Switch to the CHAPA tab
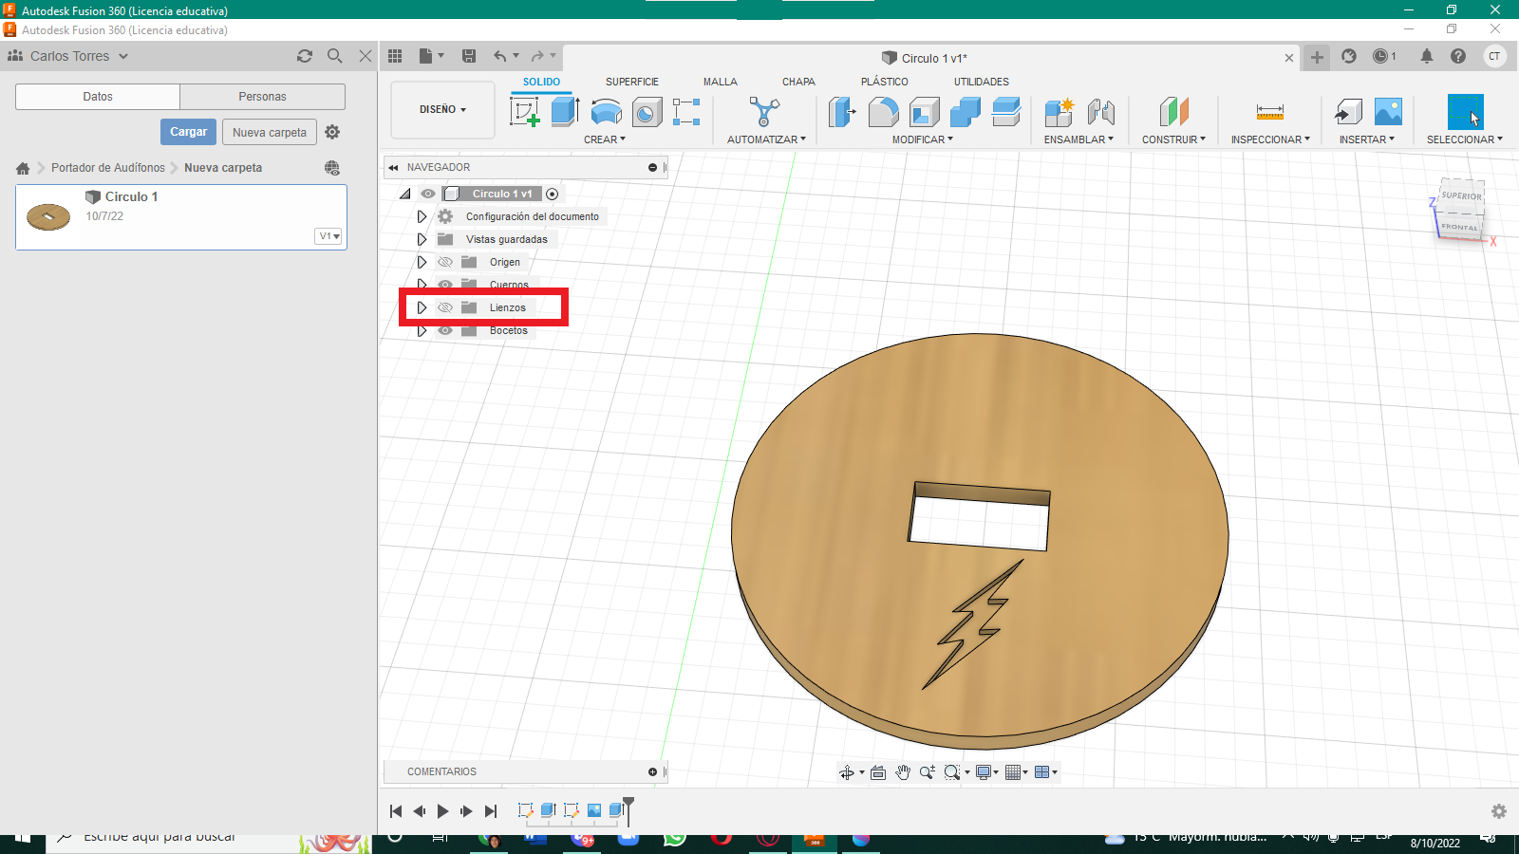Image resolution: width=1519 pixels, height=854 pixels. [798, 82]
